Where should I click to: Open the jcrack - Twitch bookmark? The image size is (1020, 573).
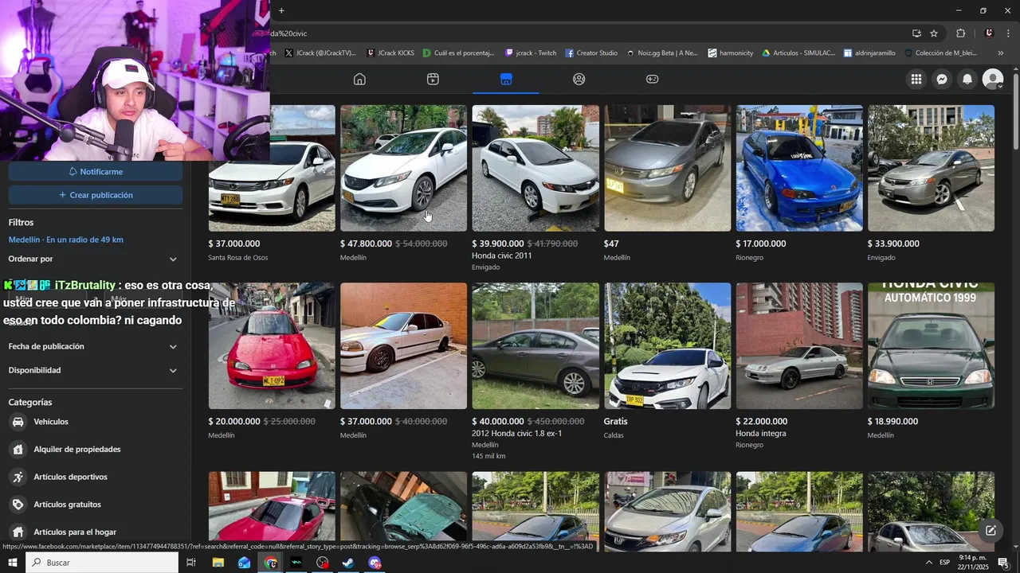coord(531,53)
